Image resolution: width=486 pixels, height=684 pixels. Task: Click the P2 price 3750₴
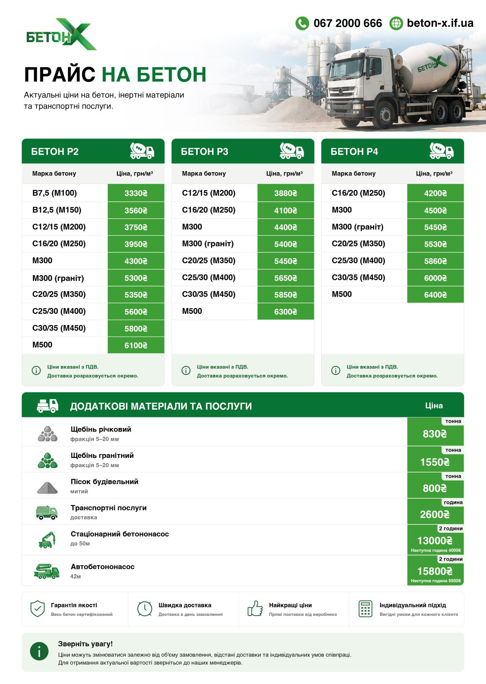(136, 227)
